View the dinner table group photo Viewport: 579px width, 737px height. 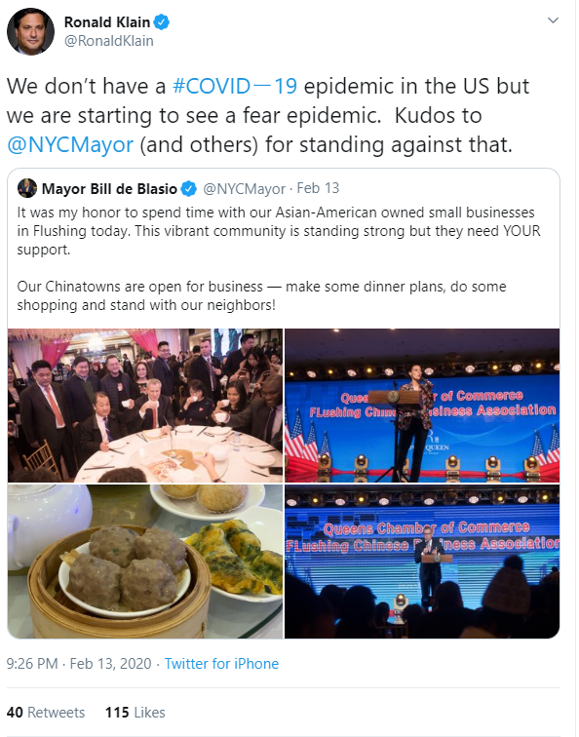tap(145, 406)
